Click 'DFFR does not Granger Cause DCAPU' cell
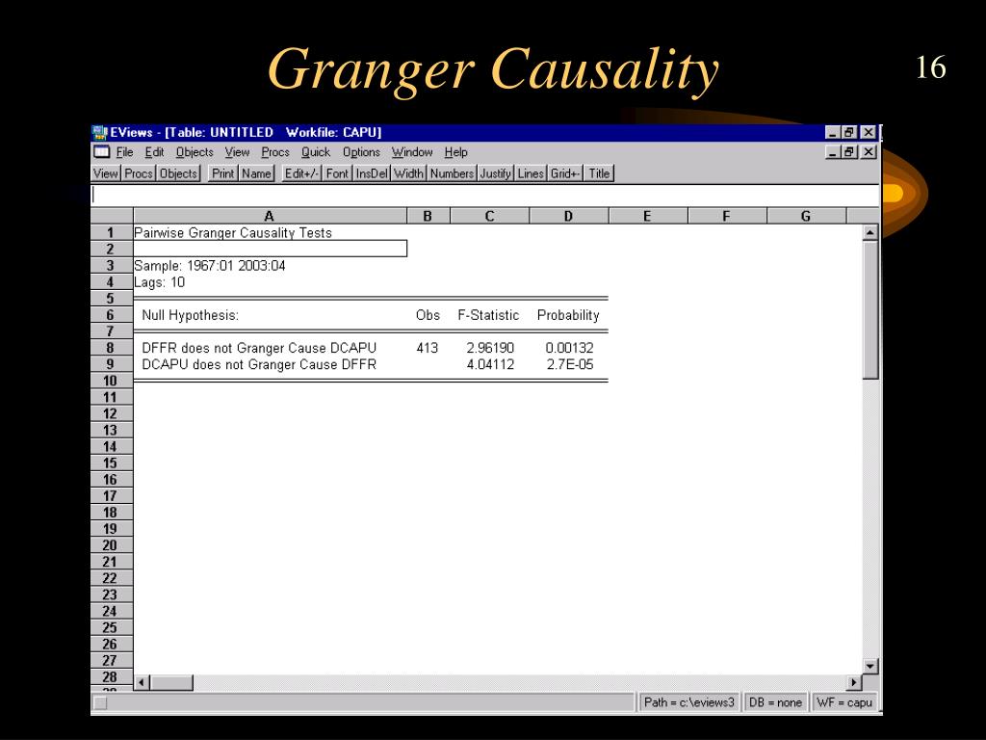 click(x=259, y=348)
